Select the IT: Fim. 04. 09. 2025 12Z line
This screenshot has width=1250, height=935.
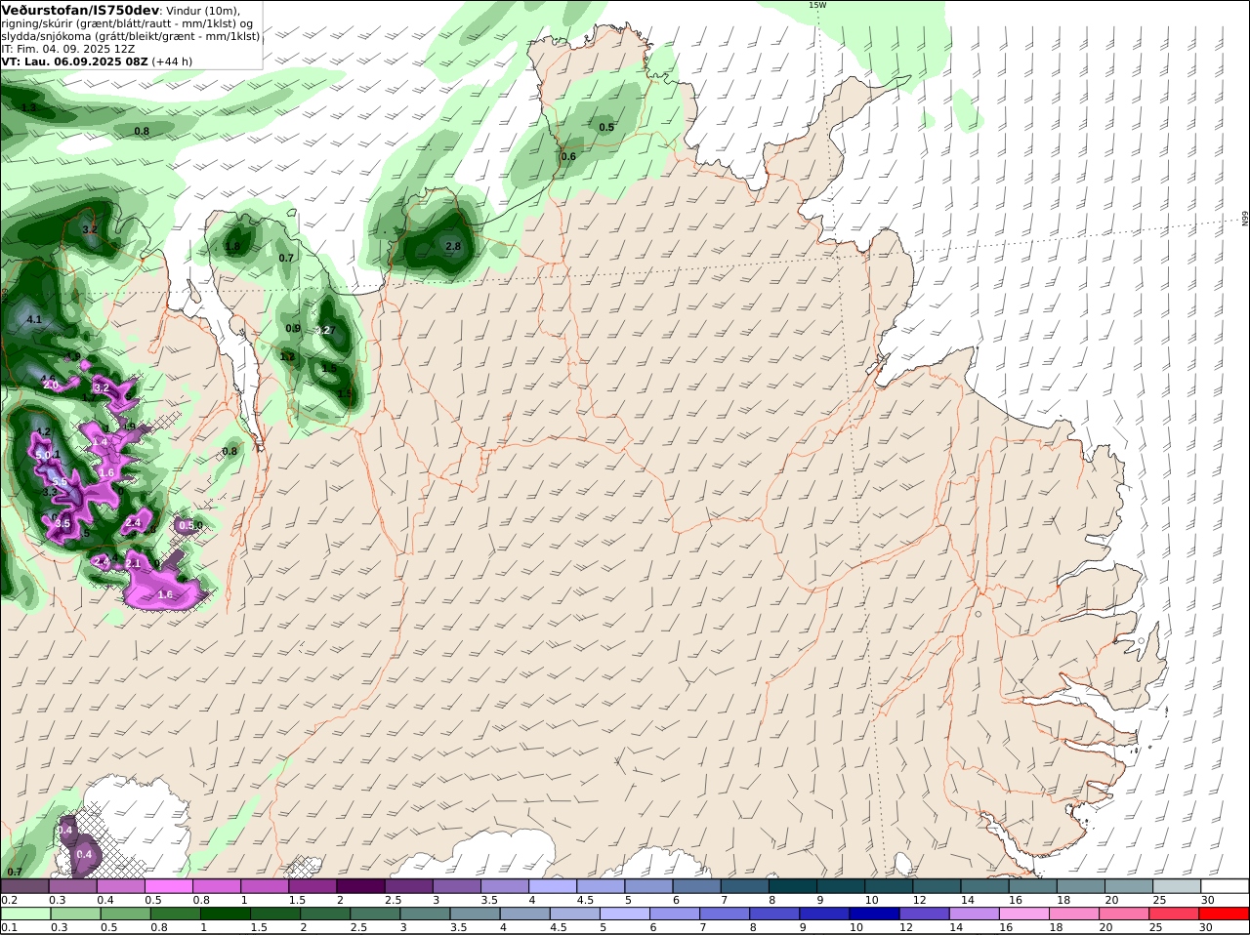pos(68,49)
